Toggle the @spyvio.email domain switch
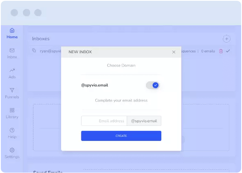This screenshot has height=173, width=242. click(x=152, y=85)
